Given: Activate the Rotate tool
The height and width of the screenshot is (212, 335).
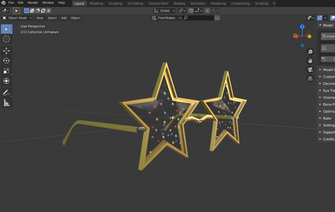Looking at the screenshot, I should coord(7,61).
